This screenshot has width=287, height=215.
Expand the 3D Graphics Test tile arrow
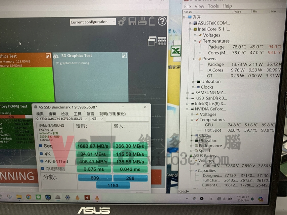[124, 56]
